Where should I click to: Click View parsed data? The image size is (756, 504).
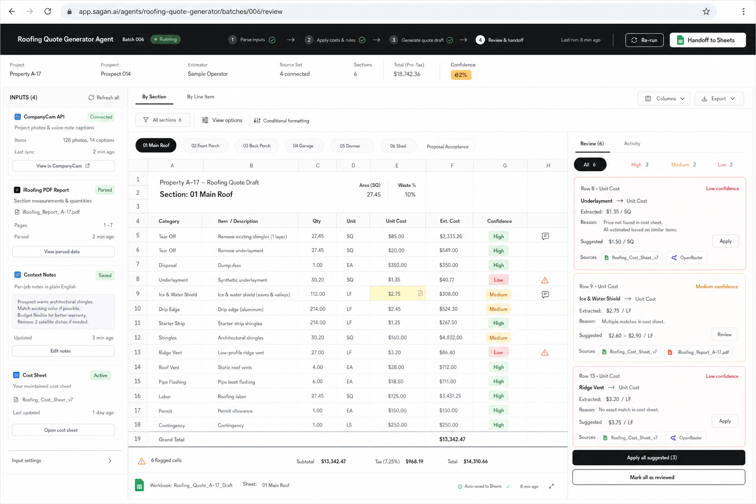coord(63,252)
